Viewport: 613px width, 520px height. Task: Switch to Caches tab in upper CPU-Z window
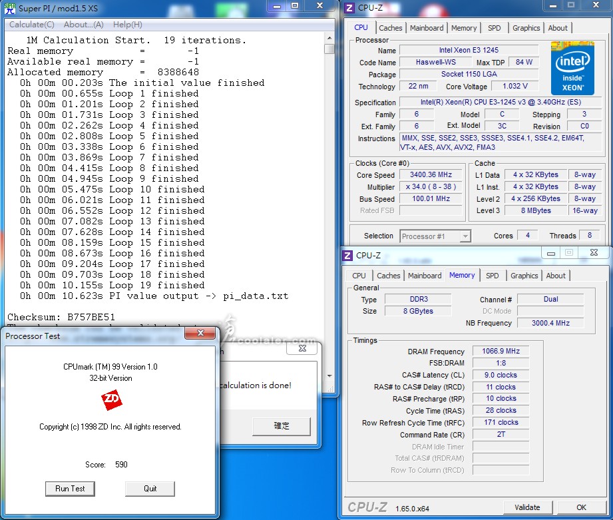[390, 28]
